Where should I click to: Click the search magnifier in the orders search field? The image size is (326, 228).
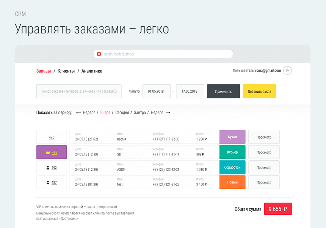[x=116, y=91]
